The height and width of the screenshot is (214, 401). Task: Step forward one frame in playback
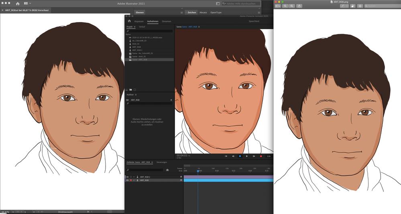(254, 156)
